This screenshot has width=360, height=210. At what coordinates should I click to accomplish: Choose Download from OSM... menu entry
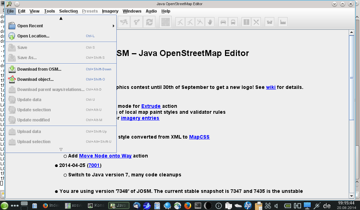click(61, 69)
